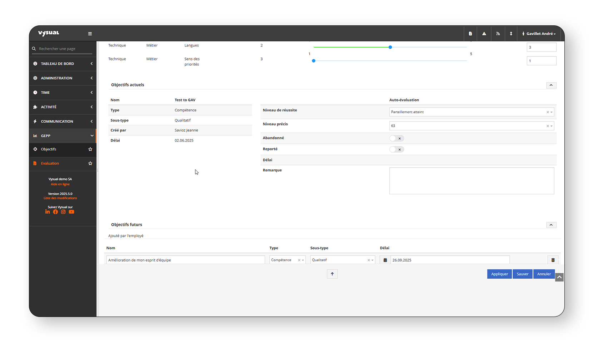Delete the future objective with trash icon
Screen dimensions: 593x343
(553, 260)
